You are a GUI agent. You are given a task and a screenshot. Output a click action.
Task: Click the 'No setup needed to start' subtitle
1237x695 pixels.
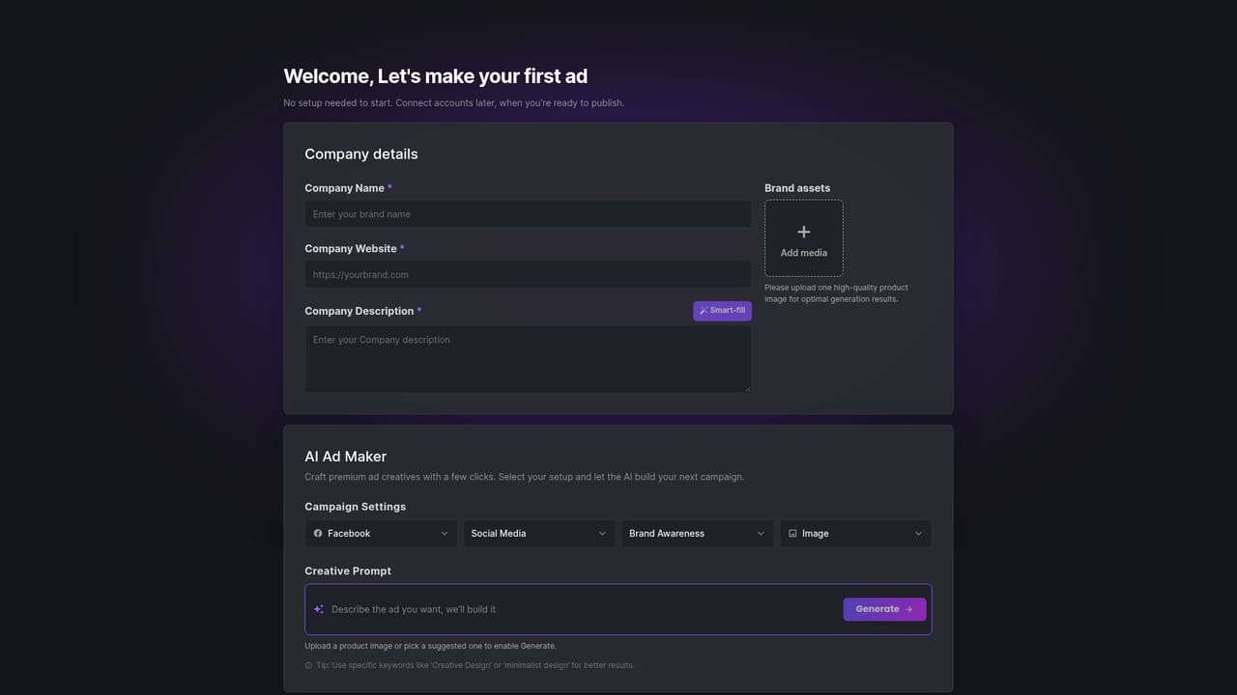[453, 103]
